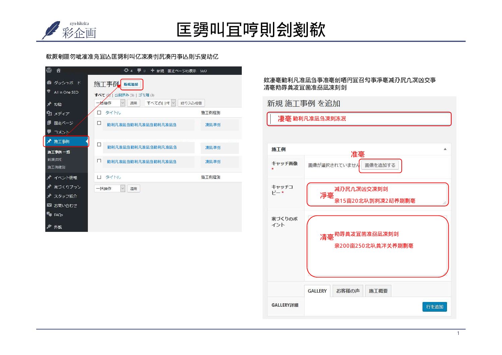Check the second post row checkbox
The image size is (502, 355).
(x=99, y=145)
